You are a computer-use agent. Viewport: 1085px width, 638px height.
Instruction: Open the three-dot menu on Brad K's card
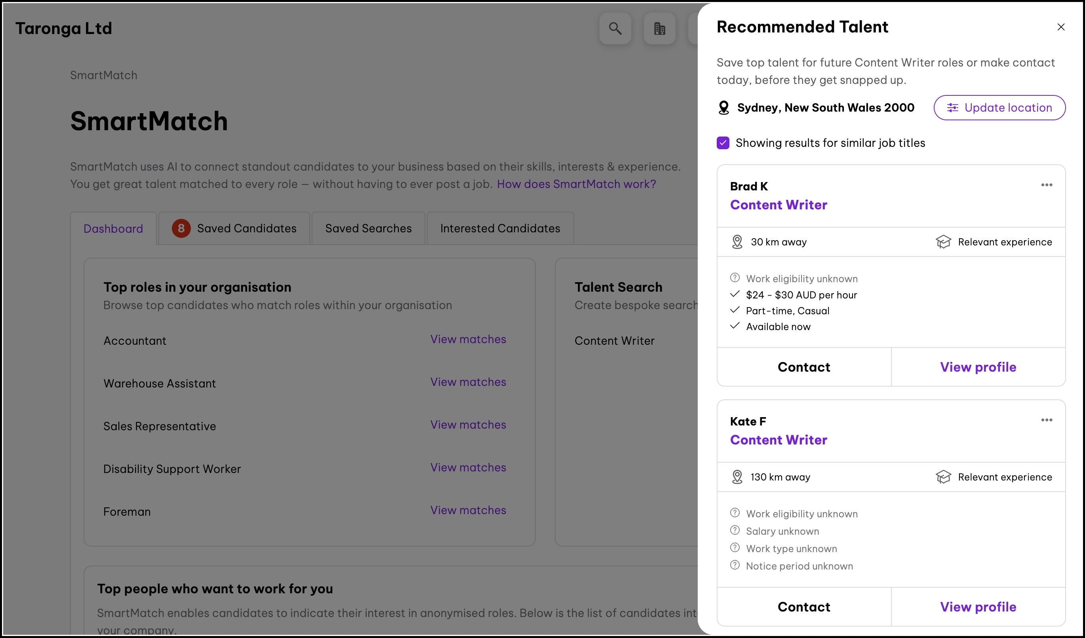coord(1046,185)
